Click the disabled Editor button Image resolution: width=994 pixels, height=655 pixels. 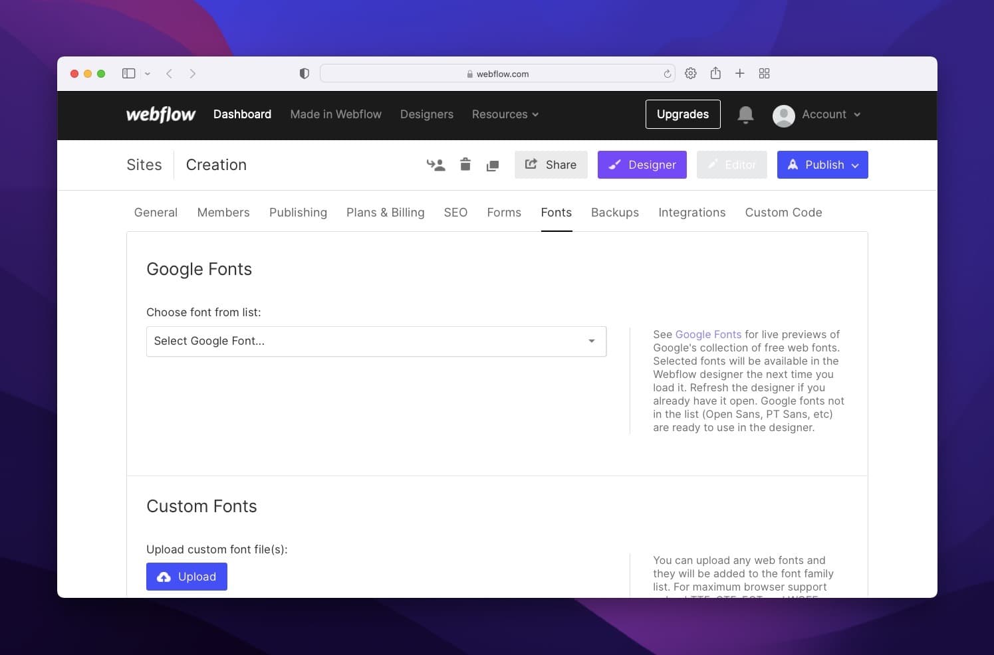point(732,165)
